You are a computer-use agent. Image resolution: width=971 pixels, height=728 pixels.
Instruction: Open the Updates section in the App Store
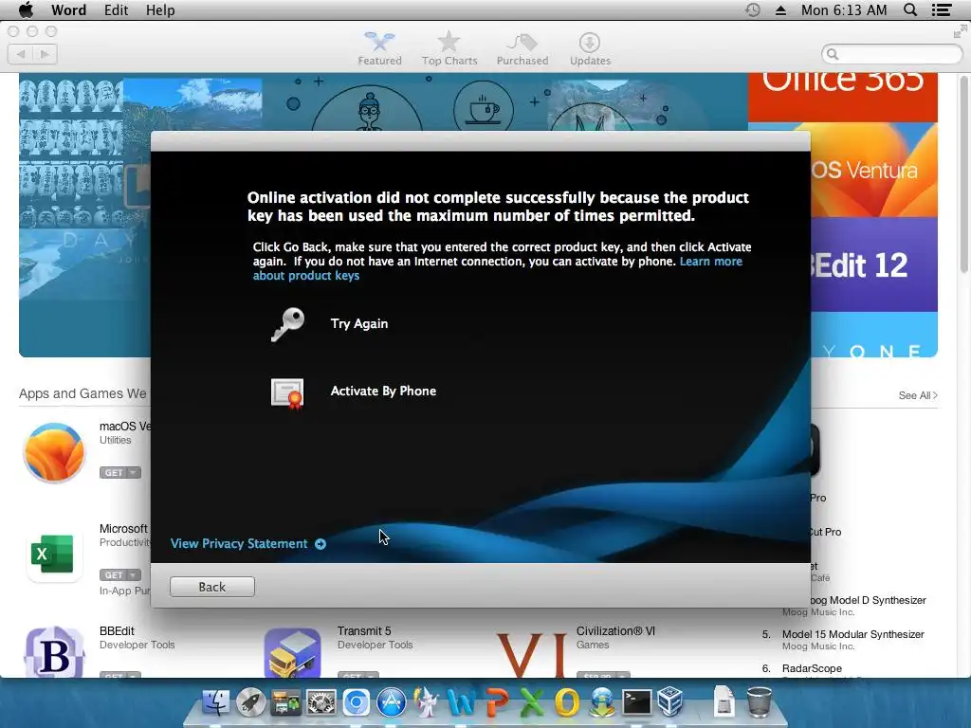(590, 49)
